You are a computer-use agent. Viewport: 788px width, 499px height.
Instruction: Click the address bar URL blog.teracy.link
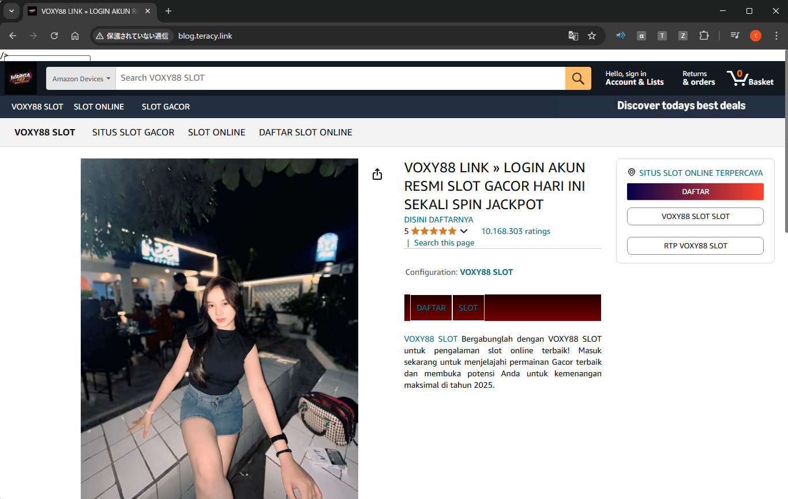point(205,36)
